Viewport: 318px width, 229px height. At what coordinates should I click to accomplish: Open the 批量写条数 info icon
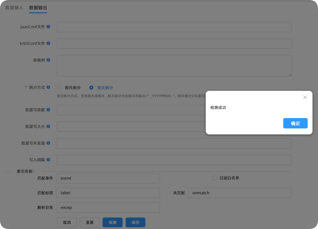tap(49, 109)
